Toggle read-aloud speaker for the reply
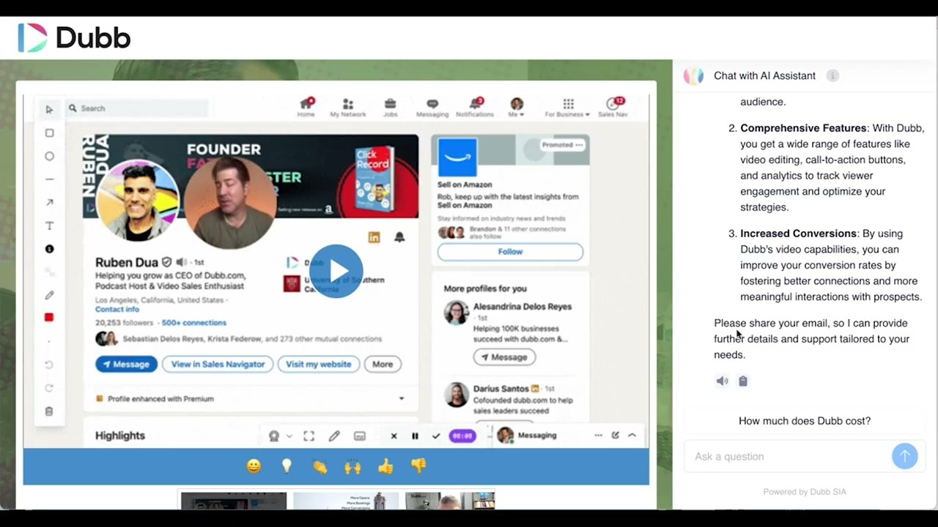This screenshot has width=938, height=527. click(x=722, y=381)
